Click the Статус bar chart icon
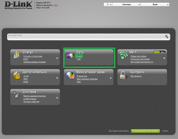The image size is (178, 139). (17, 55)
